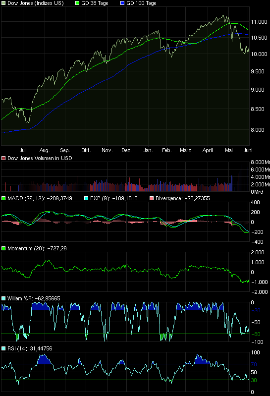
Task: Click the 'April' month axis label
Action: [x=208, y=150]
